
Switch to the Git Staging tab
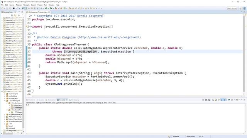point(74,100)
